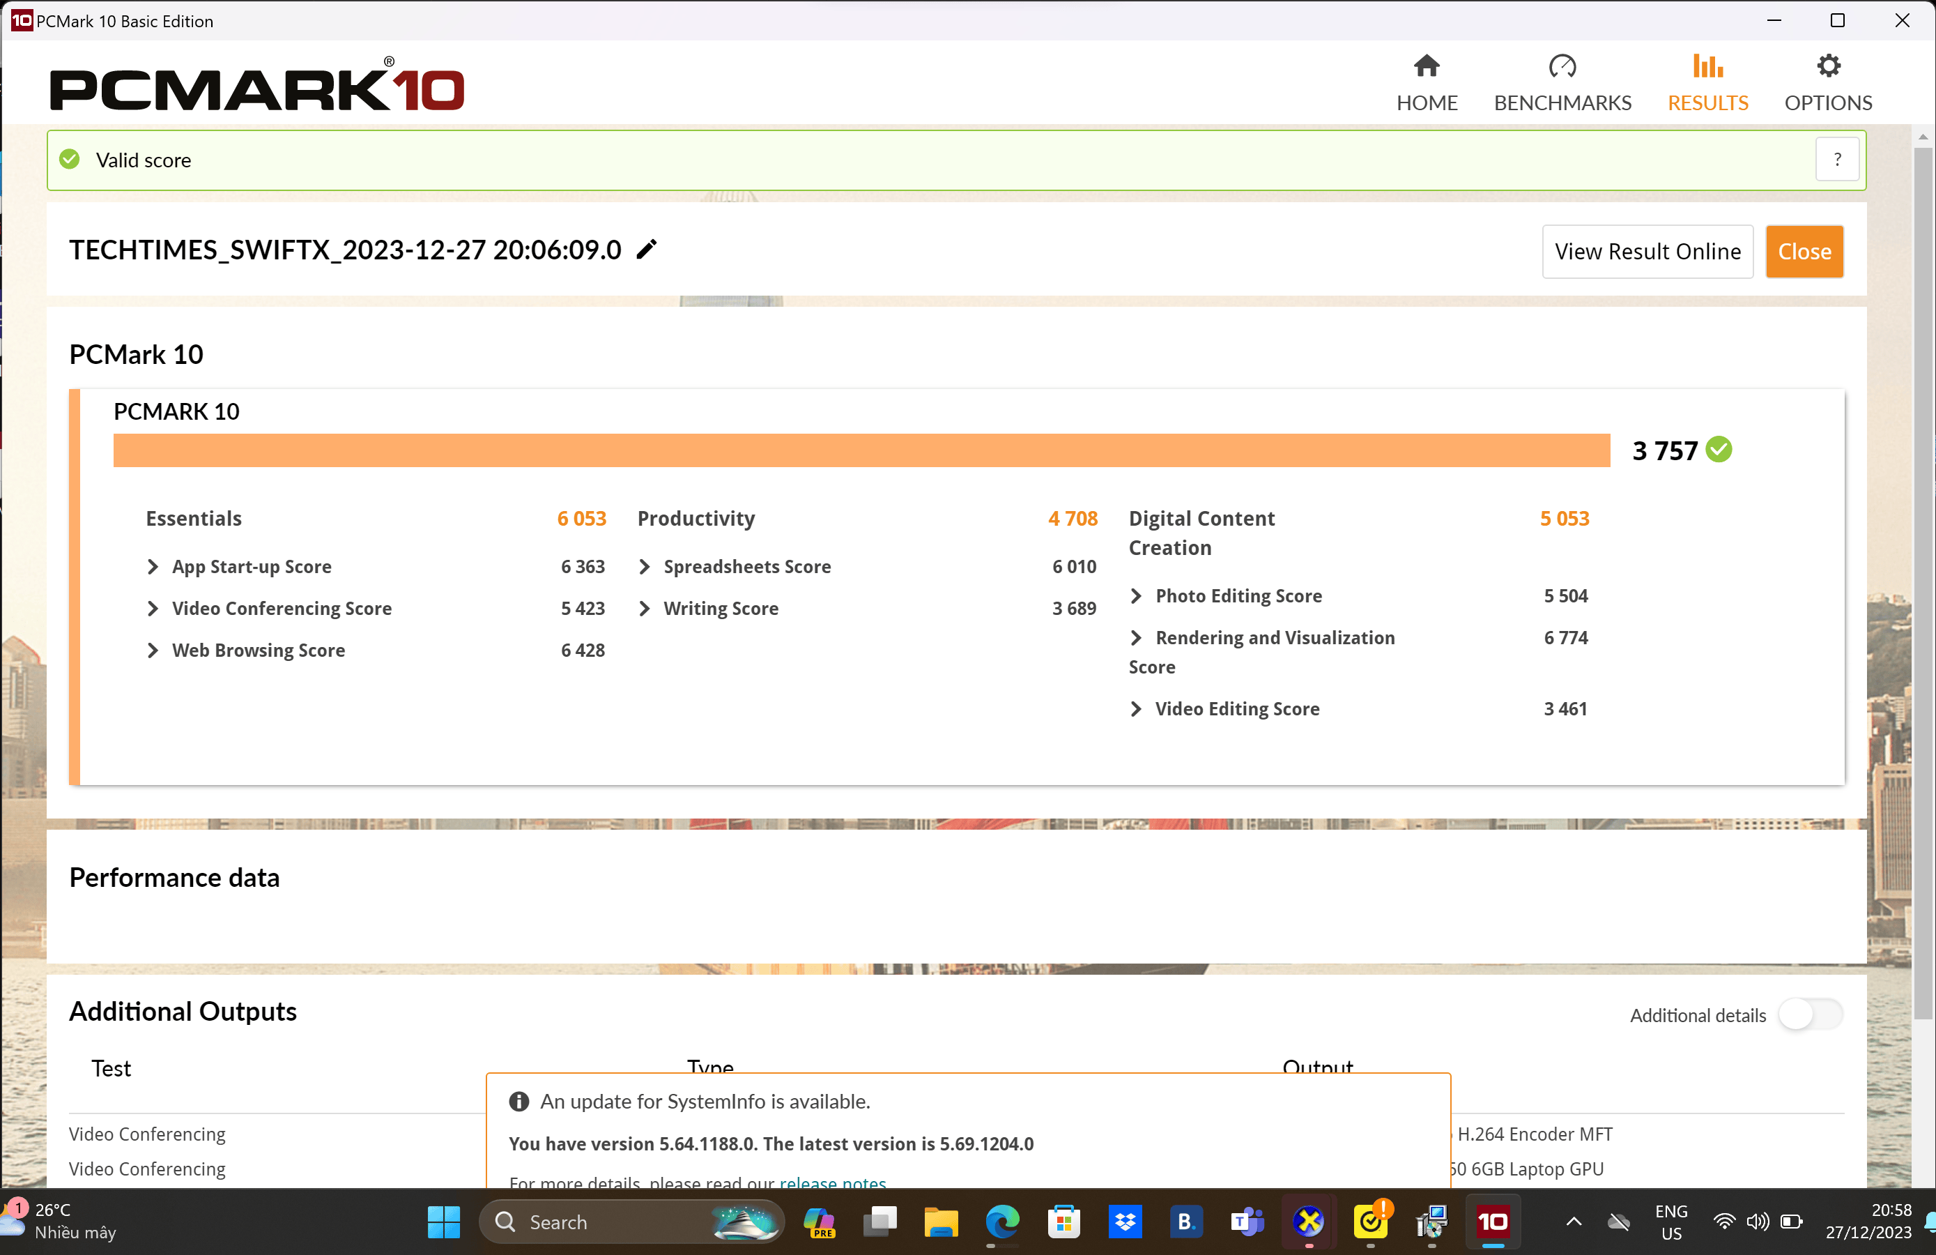1936x1255 pixels.
Task: Expand App Start-up Score details
Action: 153,566
